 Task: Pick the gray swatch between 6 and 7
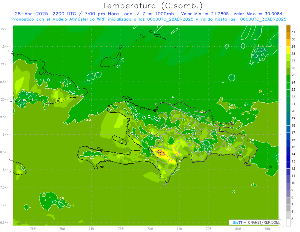tap(288, 208)
